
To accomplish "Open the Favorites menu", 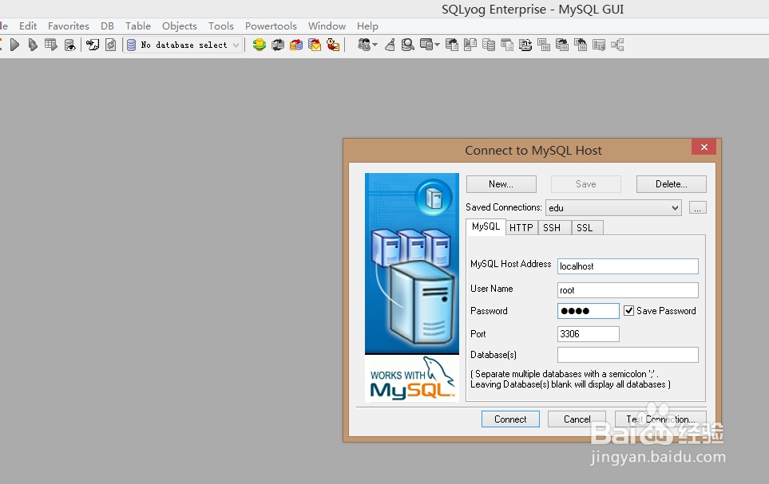I will click(69, 26).
